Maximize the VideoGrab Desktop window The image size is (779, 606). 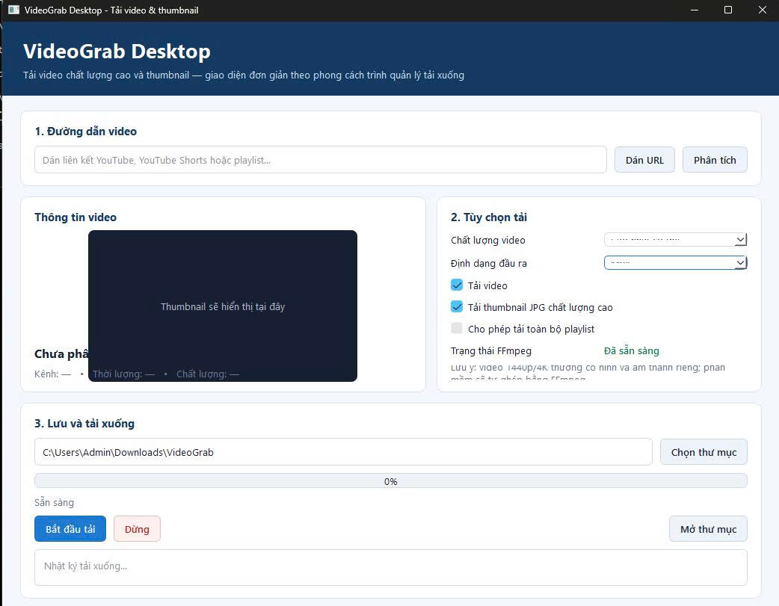click(x=728, y=10)
